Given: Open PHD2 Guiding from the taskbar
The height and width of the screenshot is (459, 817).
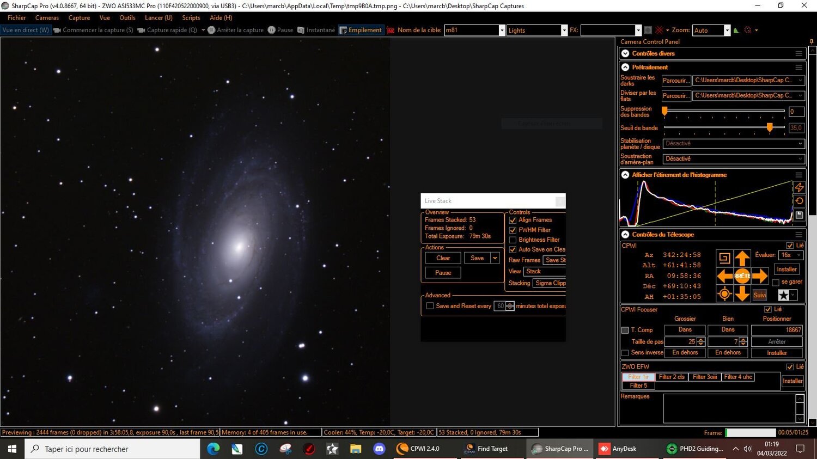Looking at the screenshot, I should click(695, 449).
